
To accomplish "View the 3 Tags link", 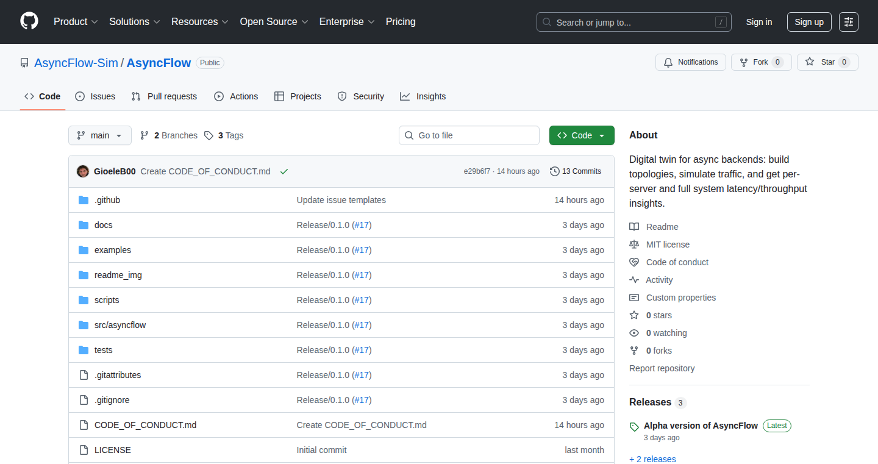I will click(x=224, y=135).
